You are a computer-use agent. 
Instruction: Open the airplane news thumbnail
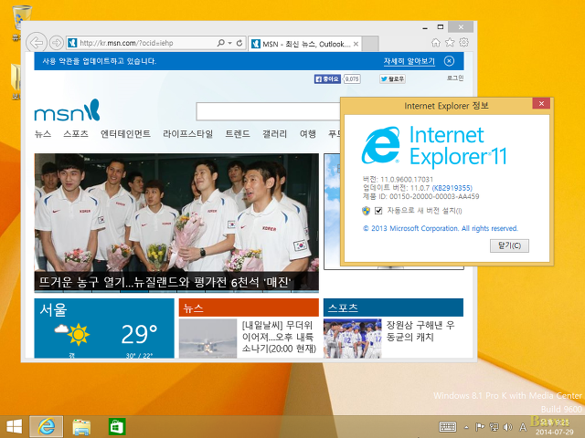(207, 339)
